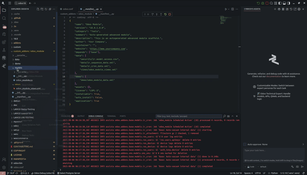The width and height of the screenshot is (307, 175).
Task: Open the Run and Debug view
Action: 4,34
